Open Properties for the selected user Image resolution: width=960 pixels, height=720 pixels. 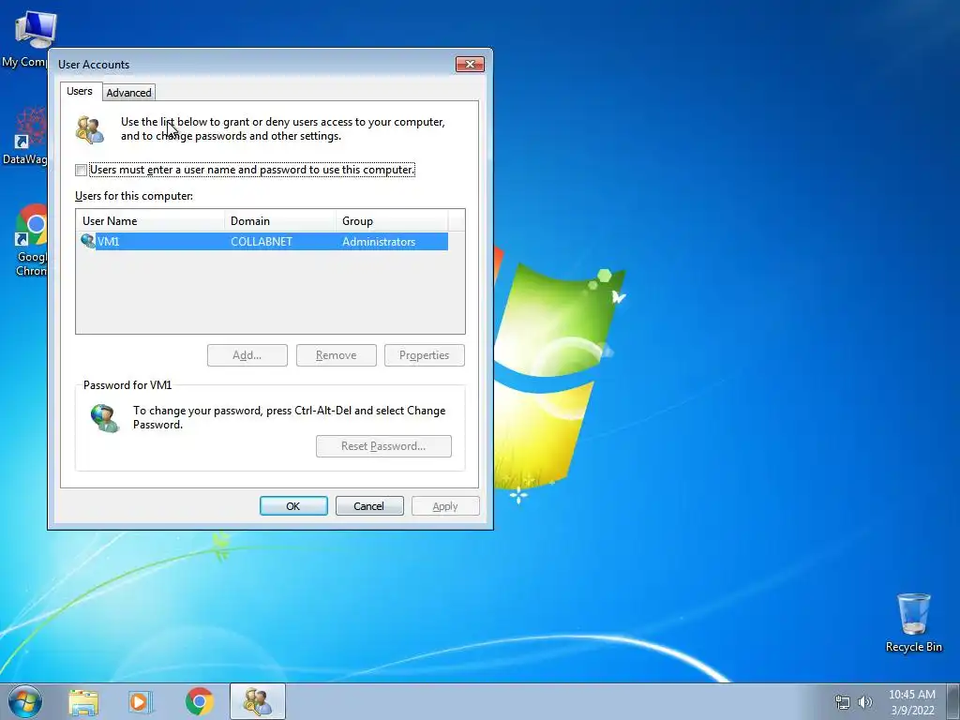425,355
